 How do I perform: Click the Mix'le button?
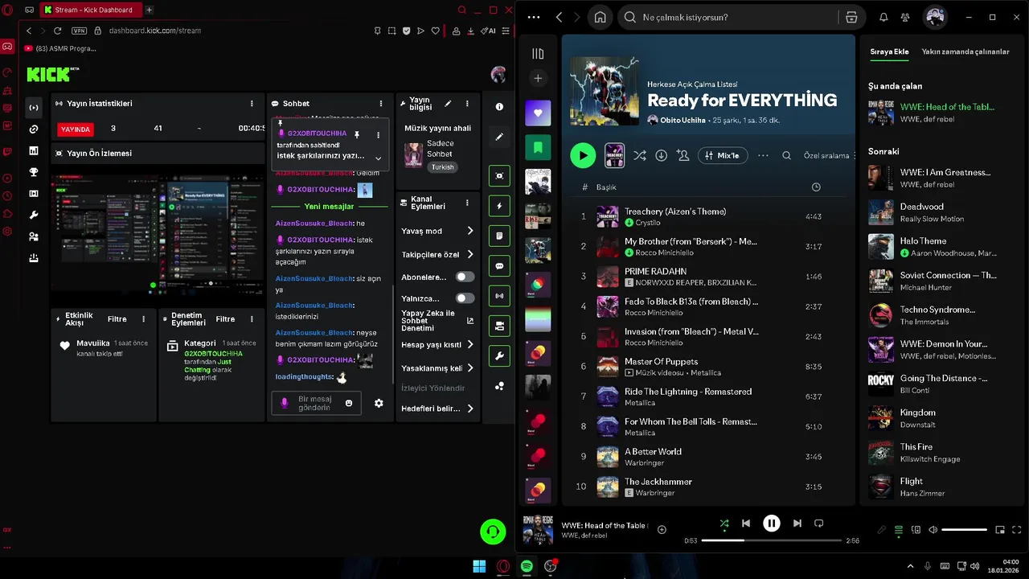[723, 155]
